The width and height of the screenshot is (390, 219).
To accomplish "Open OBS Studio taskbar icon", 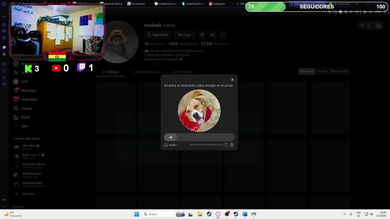I will (x=227, y=214).
